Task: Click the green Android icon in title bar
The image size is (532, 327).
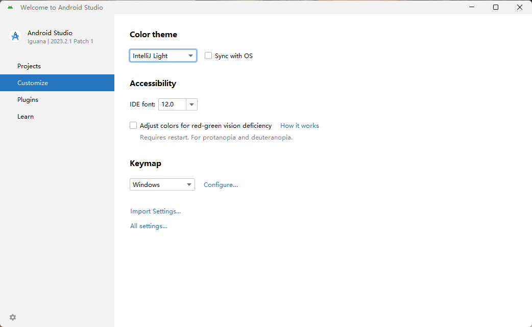Action: [10, 7]
